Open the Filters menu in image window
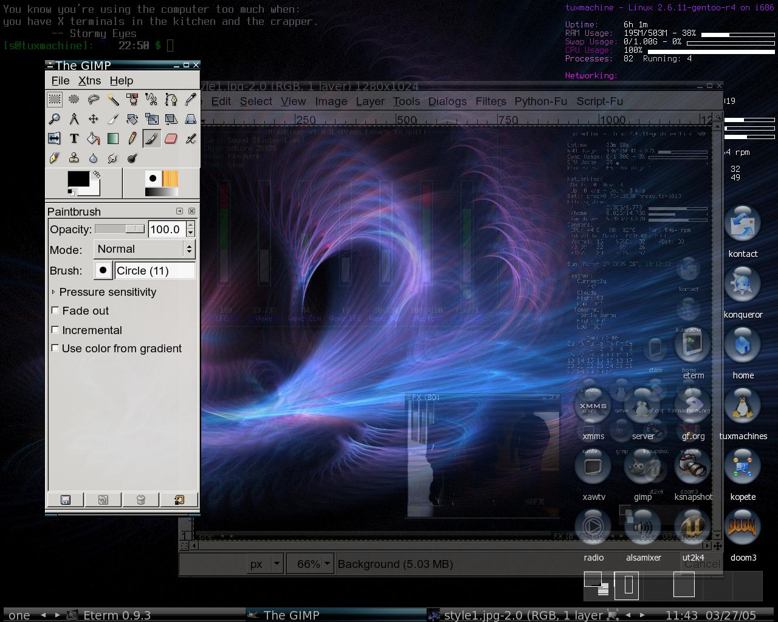Image resolution: width=778 pixels, height=622 pixels. (x=491, y=101)
